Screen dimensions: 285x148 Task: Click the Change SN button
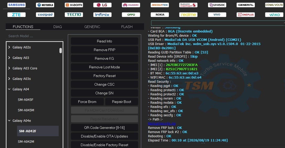105,93
